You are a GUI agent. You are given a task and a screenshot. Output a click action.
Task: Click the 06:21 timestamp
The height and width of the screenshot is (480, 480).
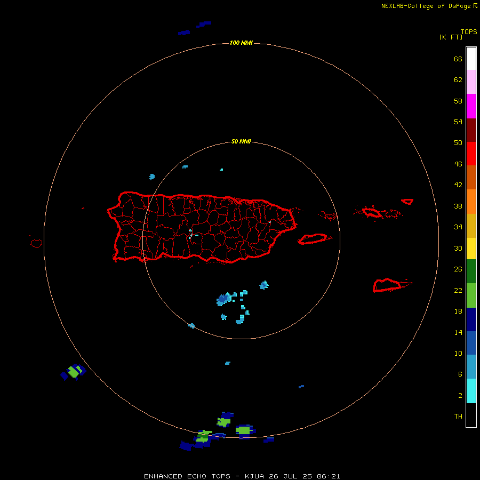coord(329,476)
